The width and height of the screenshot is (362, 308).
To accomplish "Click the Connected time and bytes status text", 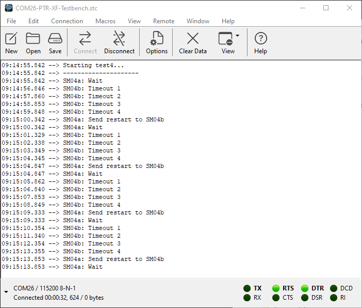I will coord(58,298).
